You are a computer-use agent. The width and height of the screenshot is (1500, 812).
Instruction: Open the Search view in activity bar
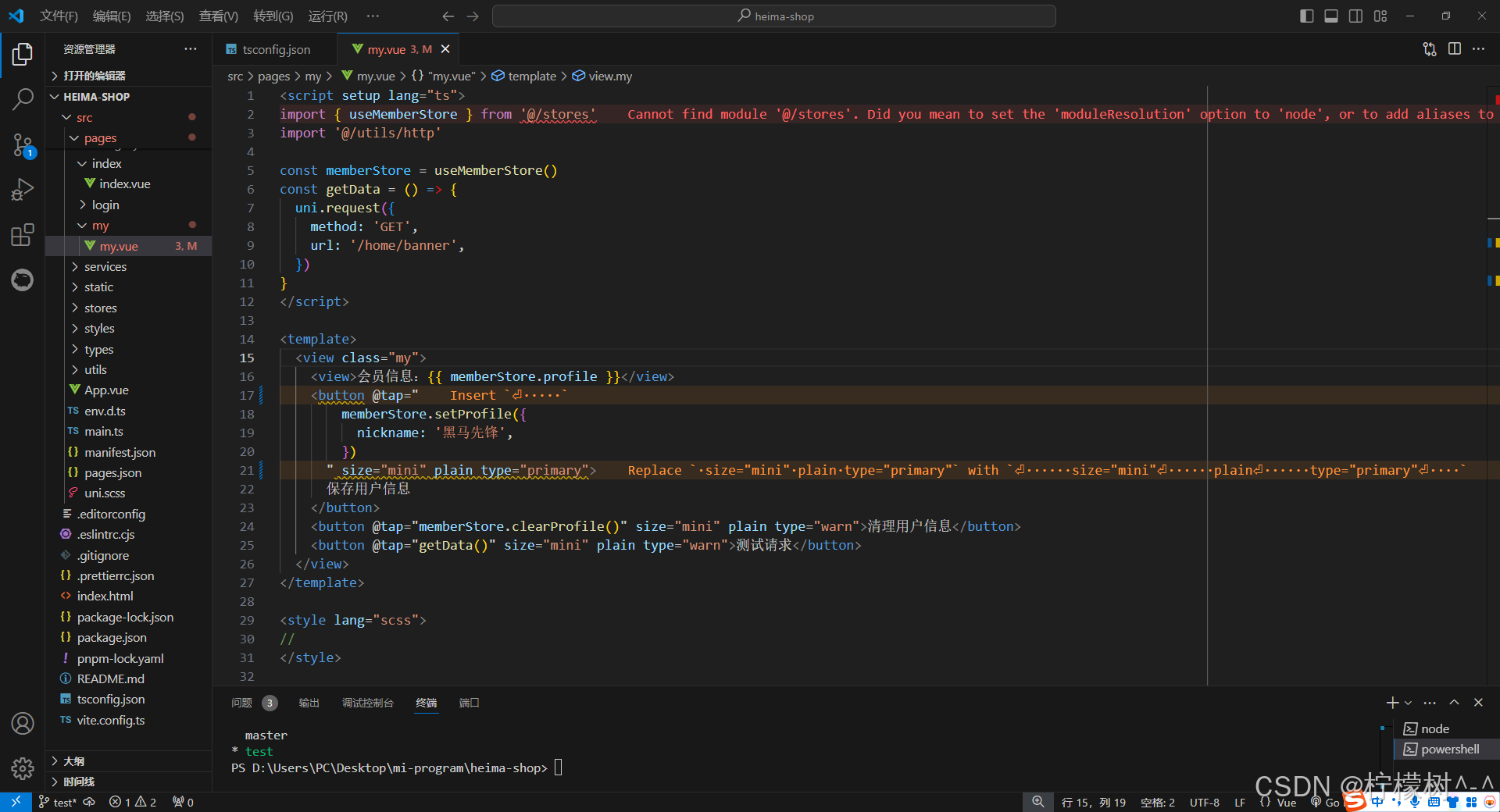click(x=23, y=99)
